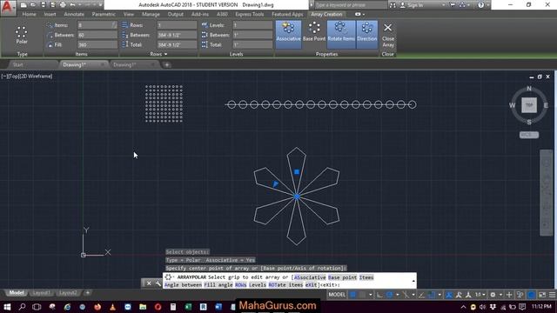Click the Plot printer quick-access icon
557x313 pixels.
point(63,5)
